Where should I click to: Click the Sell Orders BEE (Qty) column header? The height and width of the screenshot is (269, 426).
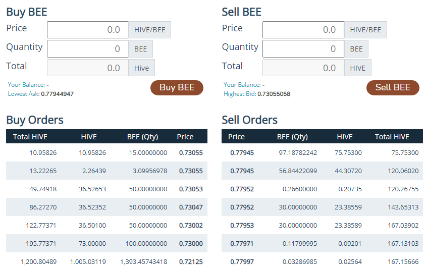pos(292,137)
